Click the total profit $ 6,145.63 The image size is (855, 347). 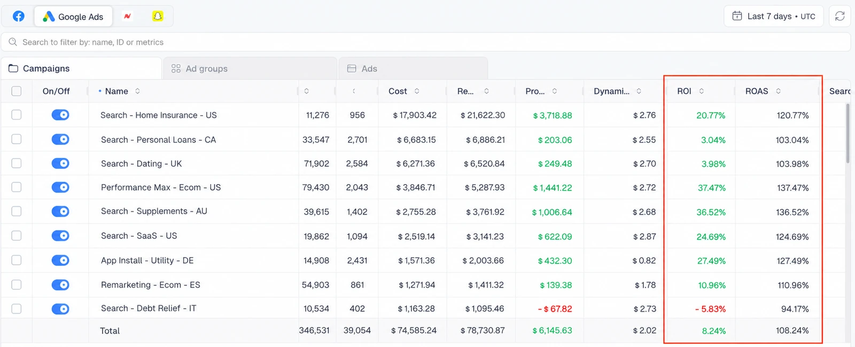(552, 330)
